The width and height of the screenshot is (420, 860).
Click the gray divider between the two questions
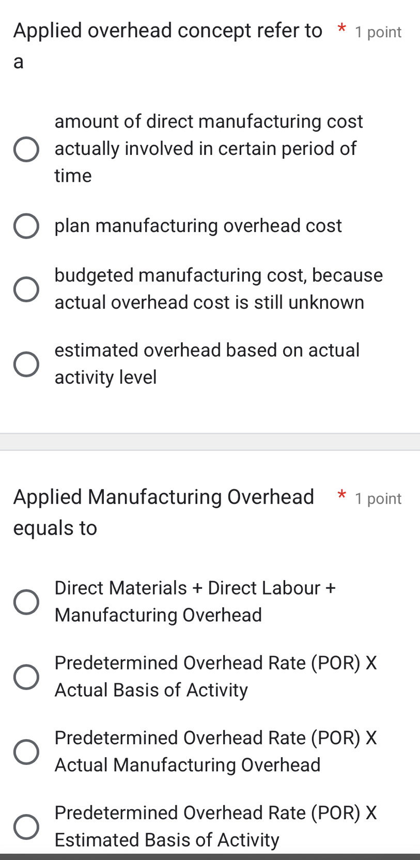(210, 442)
